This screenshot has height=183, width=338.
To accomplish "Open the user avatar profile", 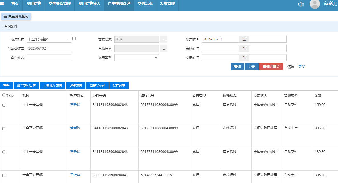I will pyautogui.click(x=315, y=4).
